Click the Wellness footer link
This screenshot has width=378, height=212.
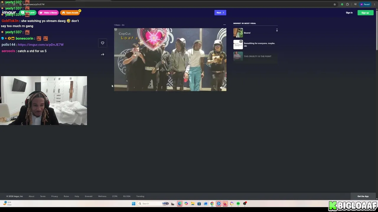pyautogui.click(x=102, y=196)
